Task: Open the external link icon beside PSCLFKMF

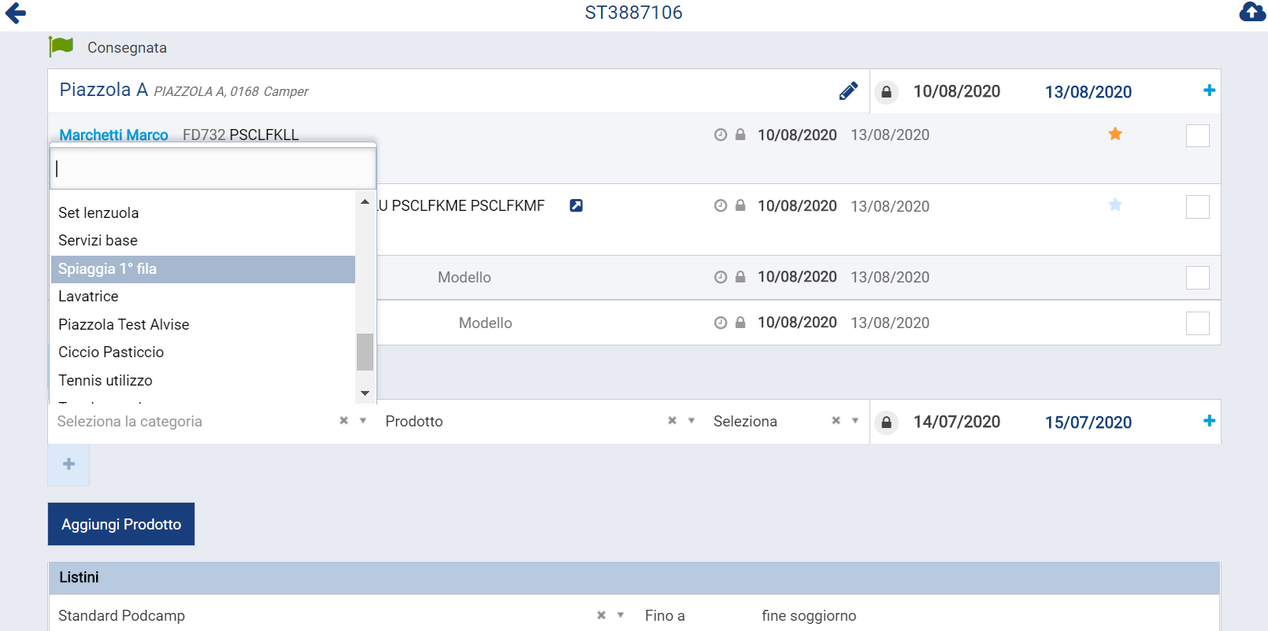Action: [x=576, y=206]
